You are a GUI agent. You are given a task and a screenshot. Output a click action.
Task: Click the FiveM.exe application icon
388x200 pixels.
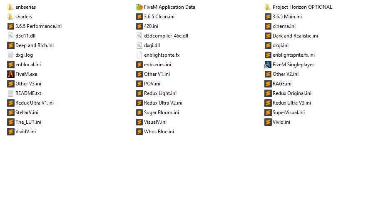(11, 74)
